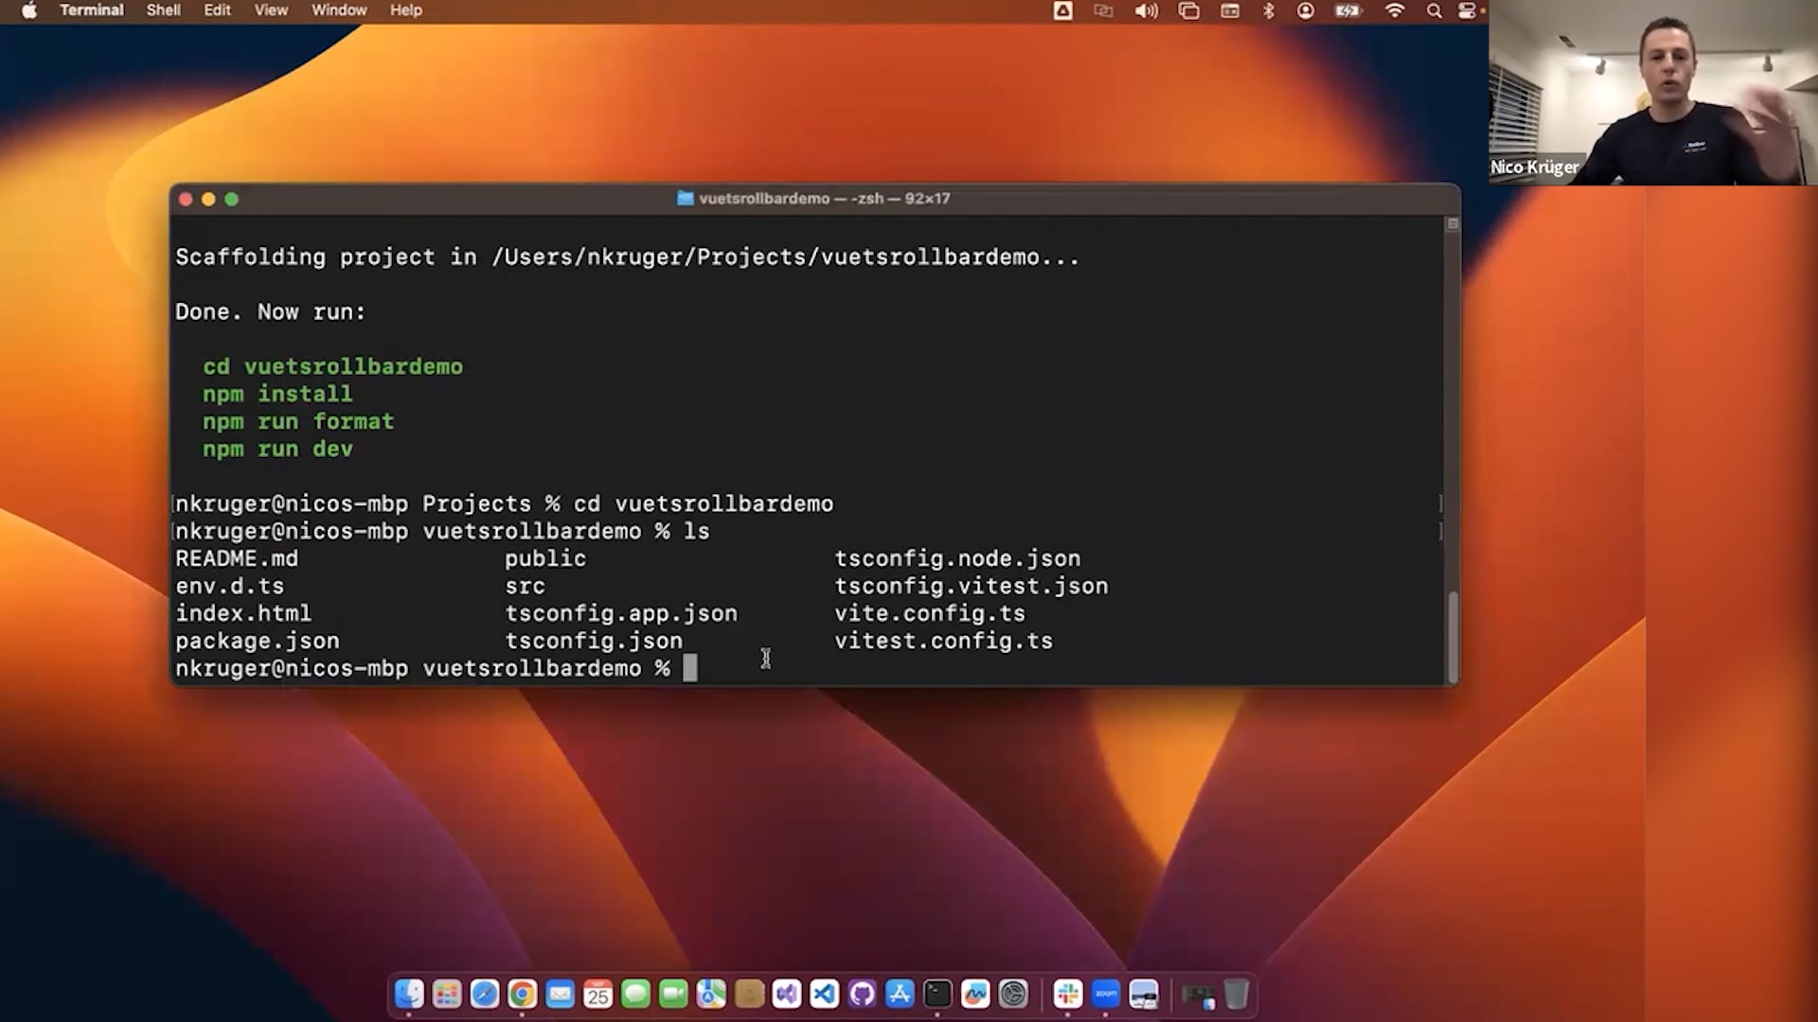Click the vuetsrollbardemo folder title proxy icon
This screenshot has width=1818, height=1022.
point(686,199)
